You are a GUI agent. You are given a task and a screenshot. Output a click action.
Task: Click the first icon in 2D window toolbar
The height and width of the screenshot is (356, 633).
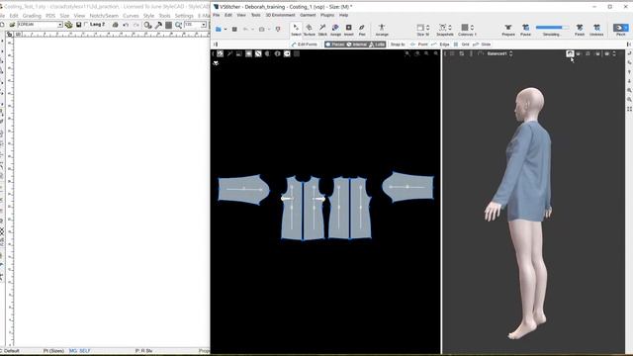click(x=220, y=53)
